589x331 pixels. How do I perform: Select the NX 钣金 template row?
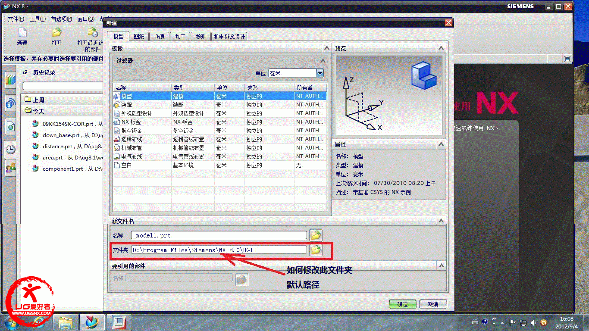tap(220, 122)
